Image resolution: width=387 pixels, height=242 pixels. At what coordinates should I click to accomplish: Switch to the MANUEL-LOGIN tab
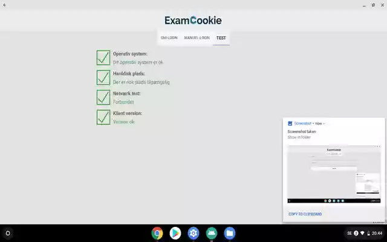[x=197, y=38]
